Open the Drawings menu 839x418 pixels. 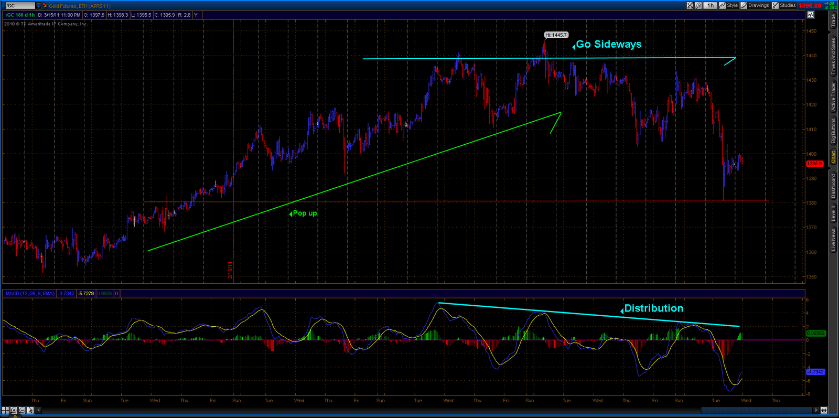[x=755, y=5]
